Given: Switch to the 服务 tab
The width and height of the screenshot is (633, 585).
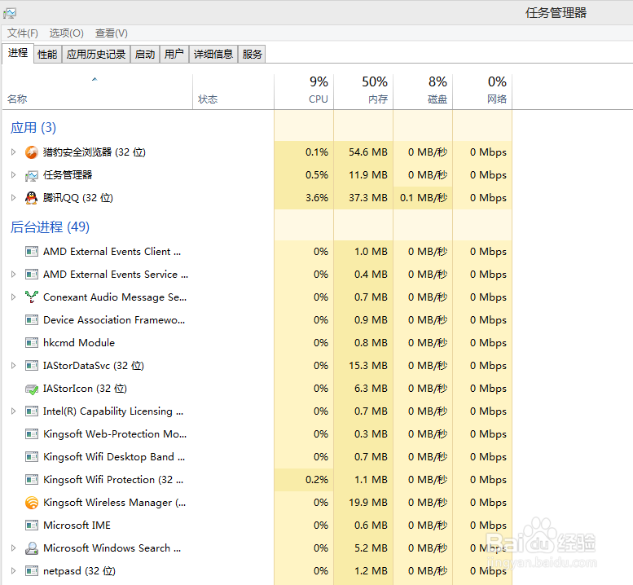Looking at the screenshot, I should [x=253, y=54].
